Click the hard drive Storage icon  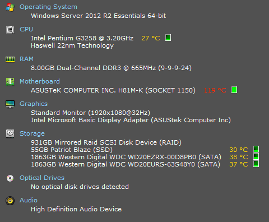tap(10, 133)
